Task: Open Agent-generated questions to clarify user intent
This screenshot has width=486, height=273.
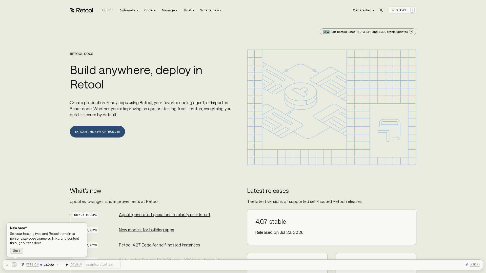Action: tap(165, 215)
